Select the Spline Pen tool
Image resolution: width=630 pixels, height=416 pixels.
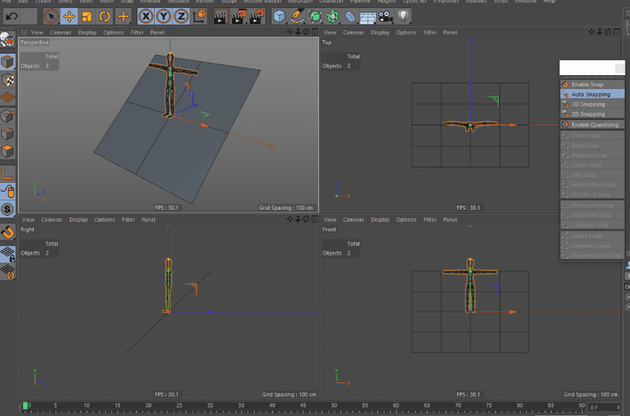coord(297,17)
